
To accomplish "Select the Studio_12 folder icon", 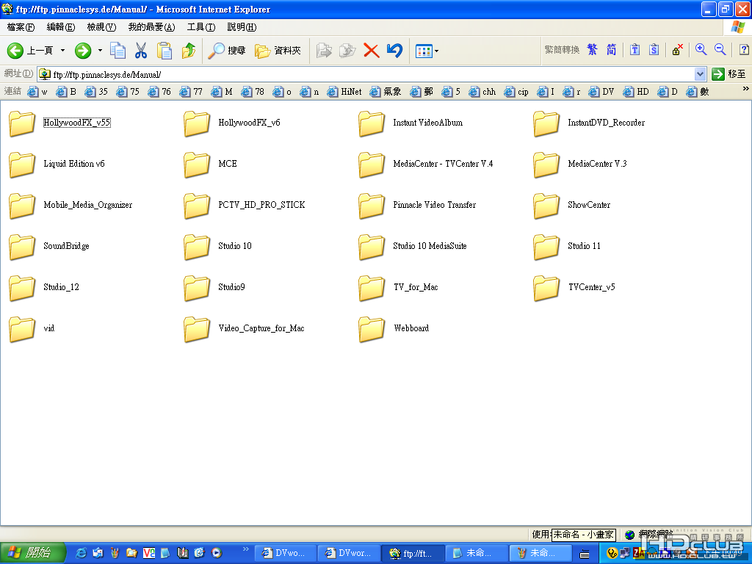I will (22, 288).
